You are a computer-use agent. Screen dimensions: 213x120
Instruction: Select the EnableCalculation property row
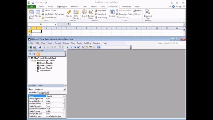[x=46, y=106]
